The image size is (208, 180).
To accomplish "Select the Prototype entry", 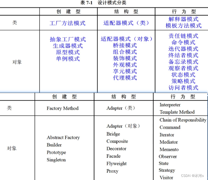I will (x=56, y=152).
